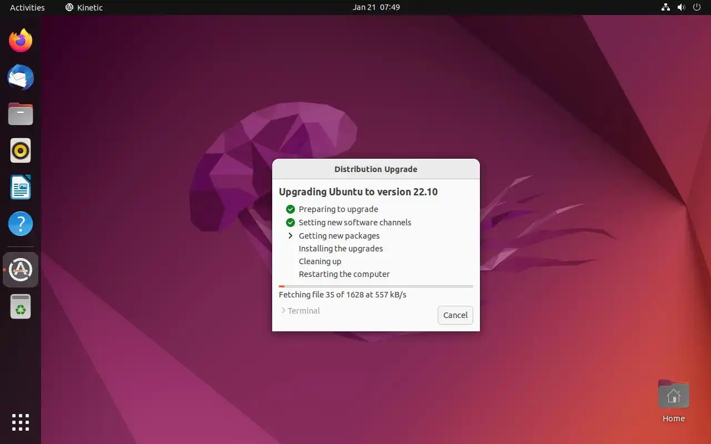Click the network status icon
711x444 pixels.
[x=665, y=7]
